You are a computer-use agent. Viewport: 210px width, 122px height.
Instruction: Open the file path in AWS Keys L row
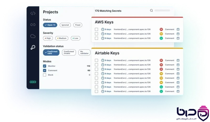(132, 38)
